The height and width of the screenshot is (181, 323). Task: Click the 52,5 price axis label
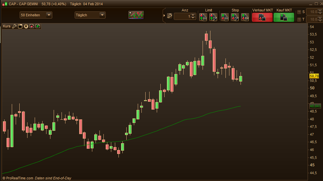point(313,50)
